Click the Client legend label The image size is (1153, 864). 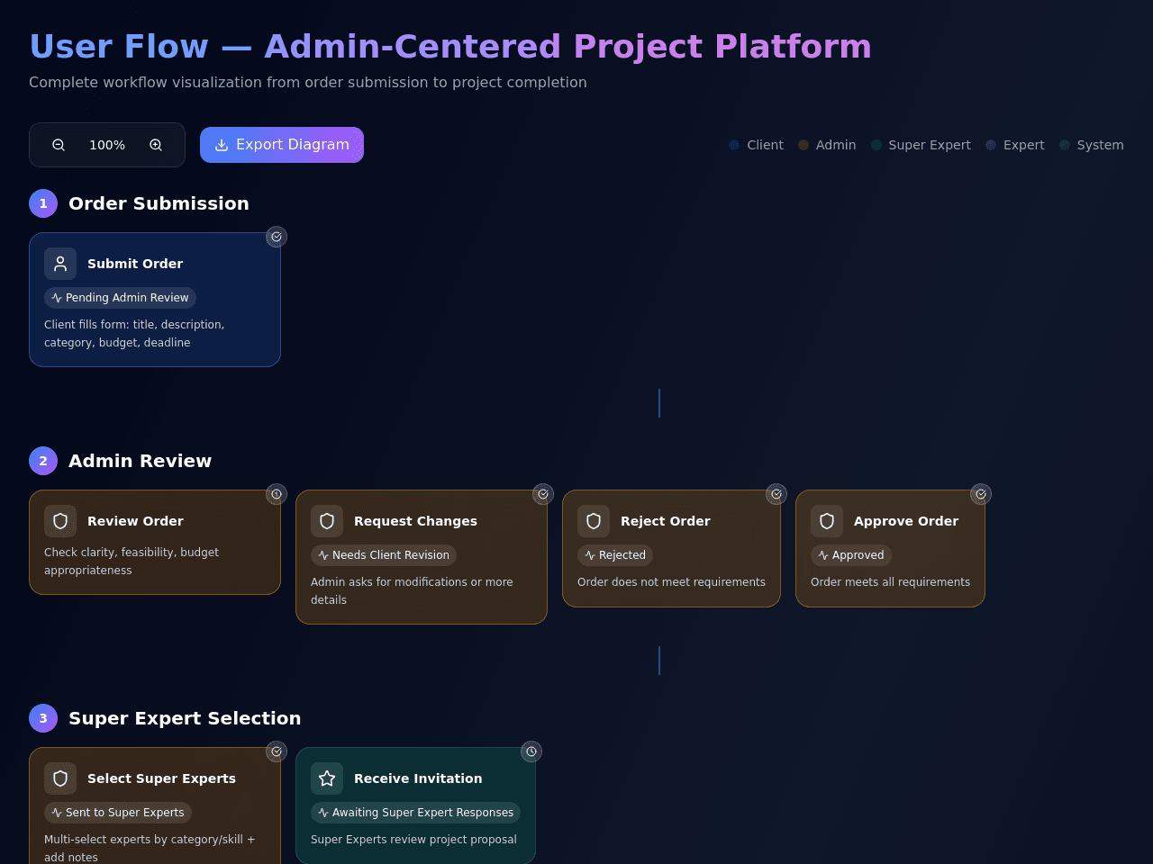(765, 145)
